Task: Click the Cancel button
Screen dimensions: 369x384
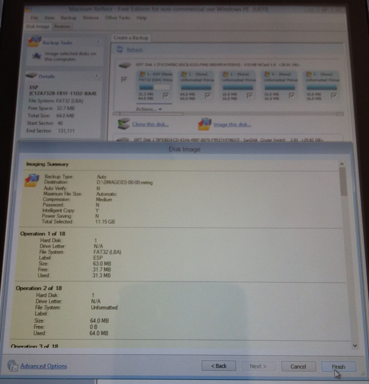Action: 298,366
